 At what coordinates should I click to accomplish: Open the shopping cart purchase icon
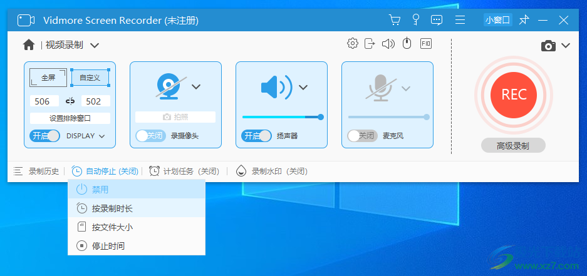[395, 20]
